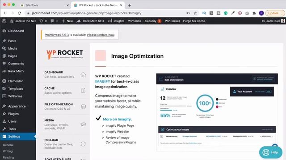
Task: Click the browser back arrow
Action: click(x=5, y=13)
